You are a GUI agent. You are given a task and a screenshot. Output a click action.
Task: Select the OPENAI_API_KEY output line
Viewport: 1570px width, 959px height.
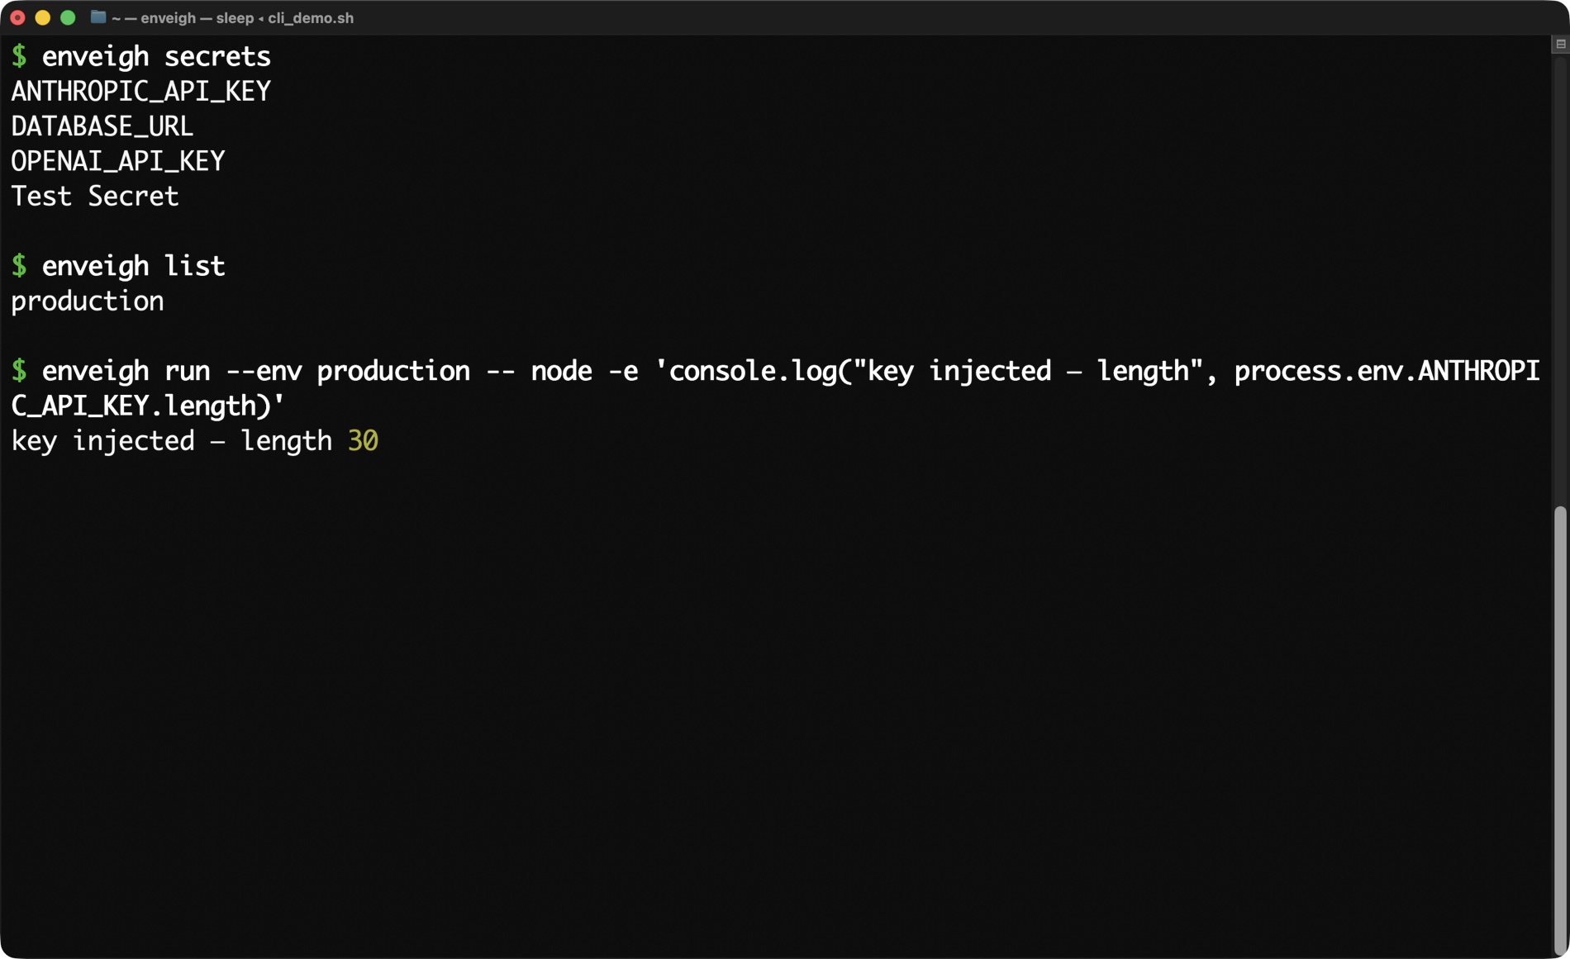click(118, 161)
